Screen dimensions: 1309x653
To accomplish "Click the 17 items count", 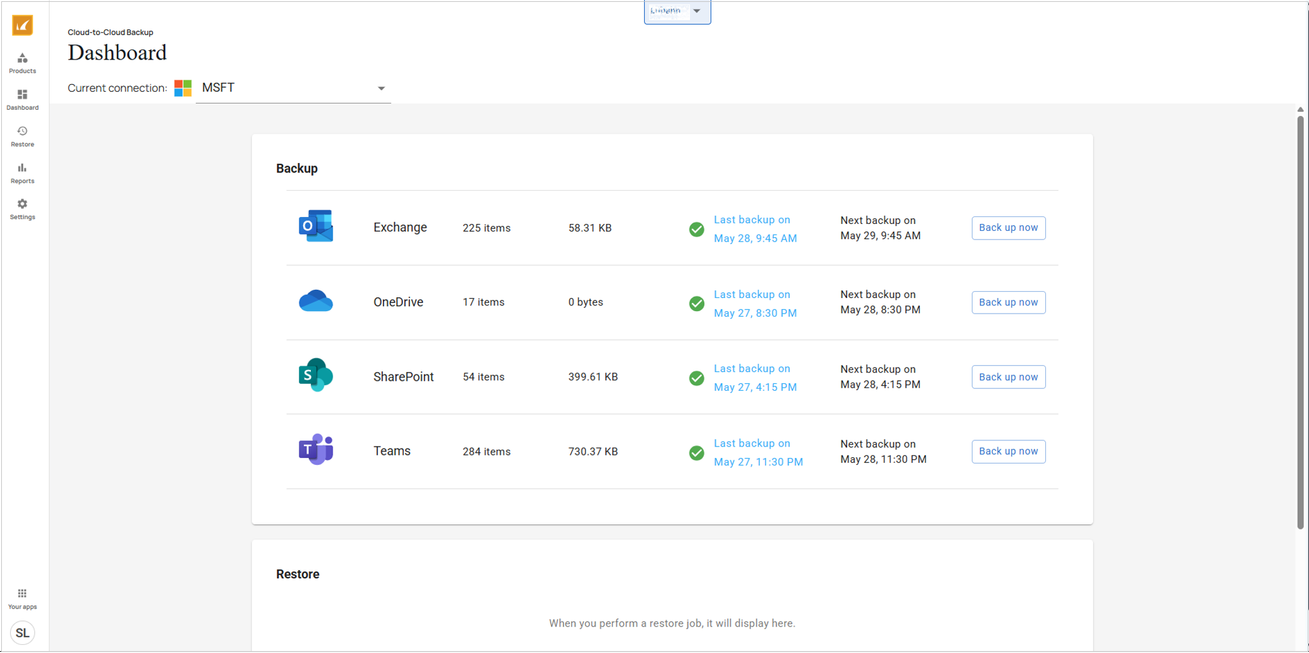I will click(483, 302).
